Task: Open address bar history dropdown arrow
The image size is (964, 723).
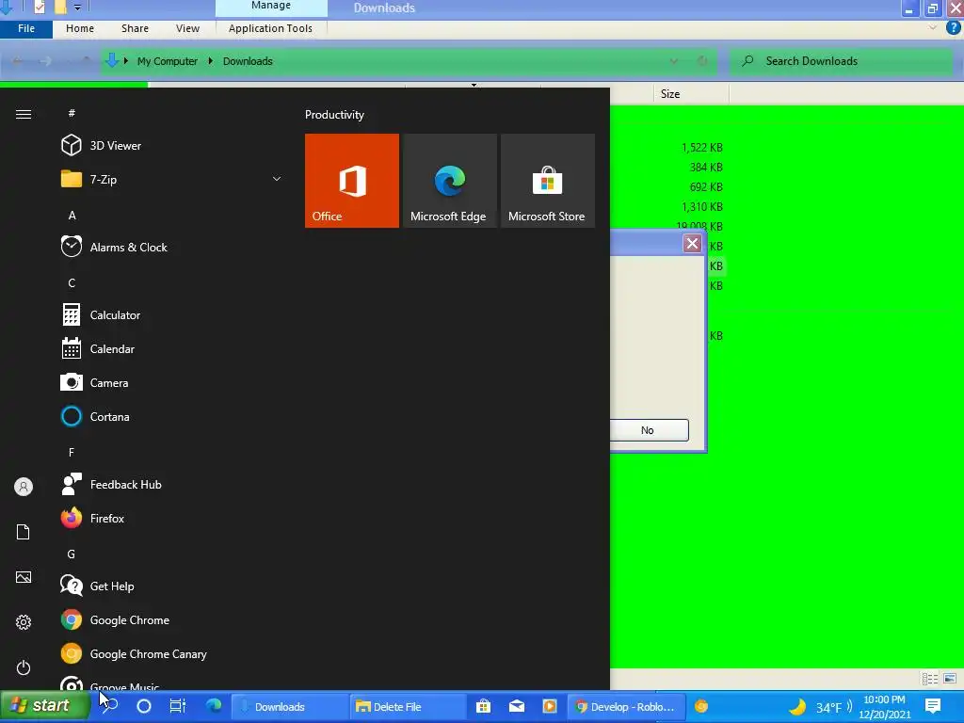Action: [674, 61]
